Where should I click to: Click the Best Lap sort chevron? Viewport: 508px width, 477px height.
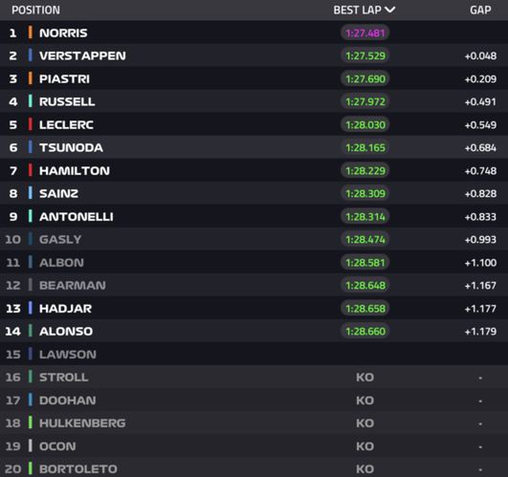(x=389, y=10)
